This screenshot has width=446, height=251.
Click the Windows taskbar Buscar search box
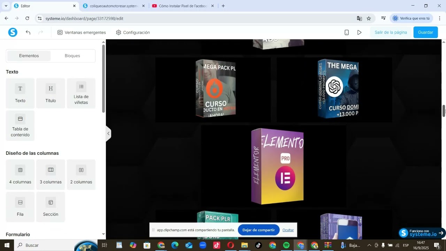[x=56, y=245]
